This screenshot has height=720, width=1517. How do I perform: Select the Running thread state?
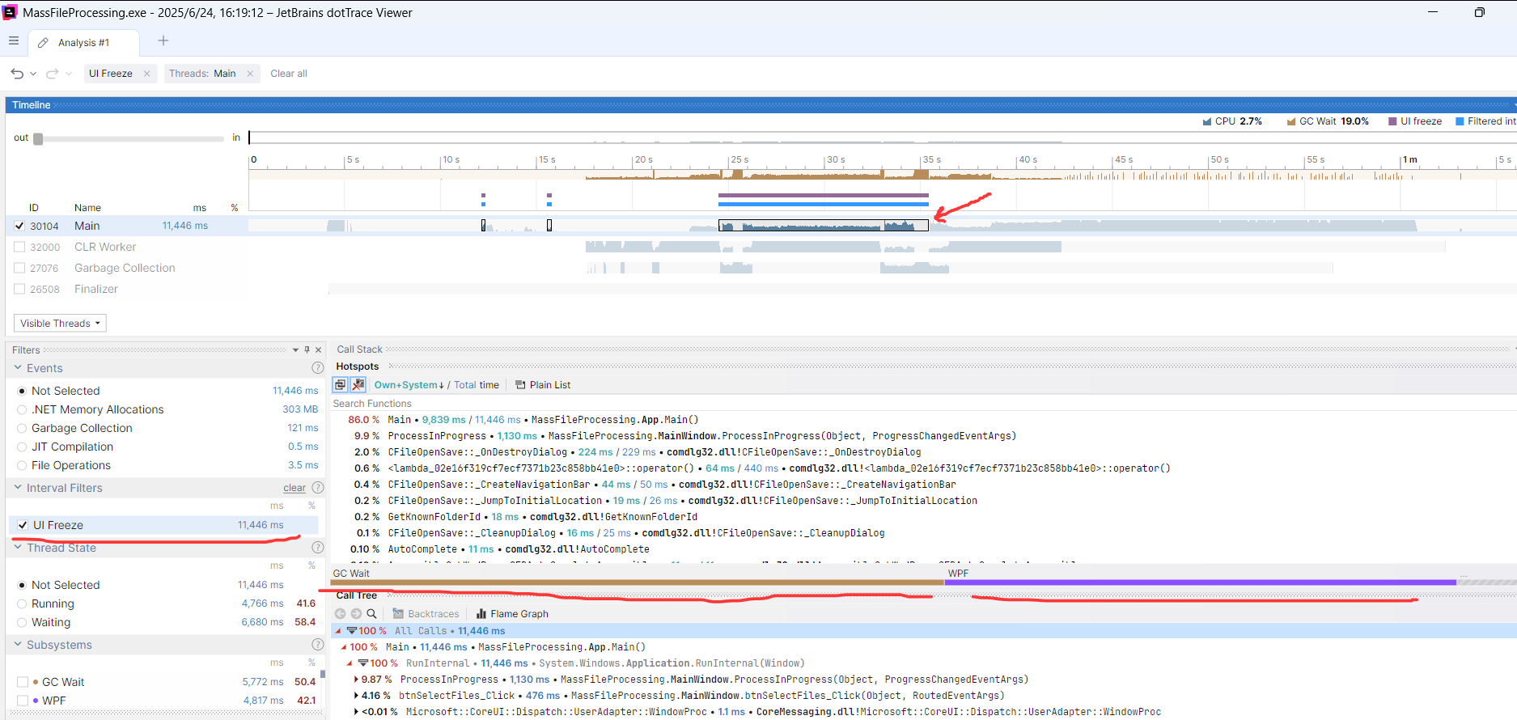pos(22,604)
